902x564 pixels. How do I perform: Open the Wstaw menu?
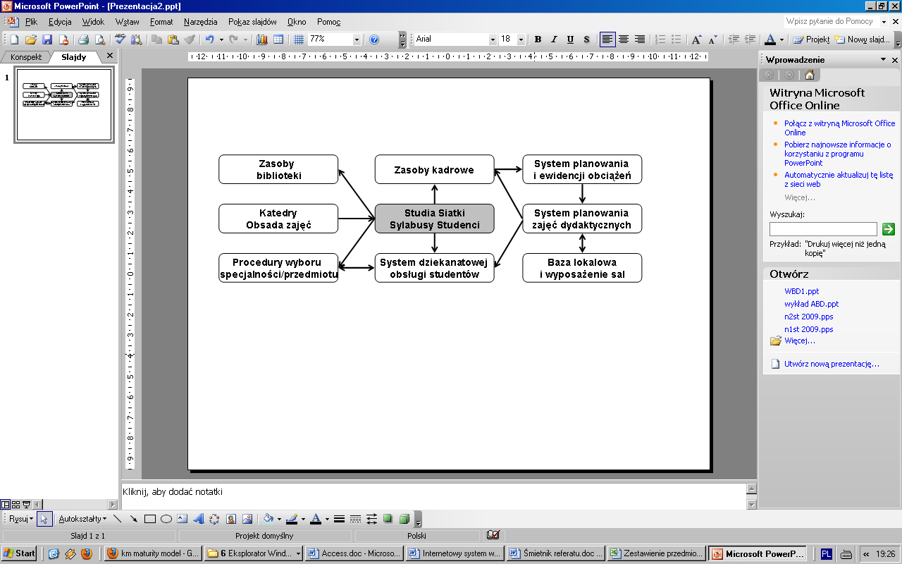(127, 22)
